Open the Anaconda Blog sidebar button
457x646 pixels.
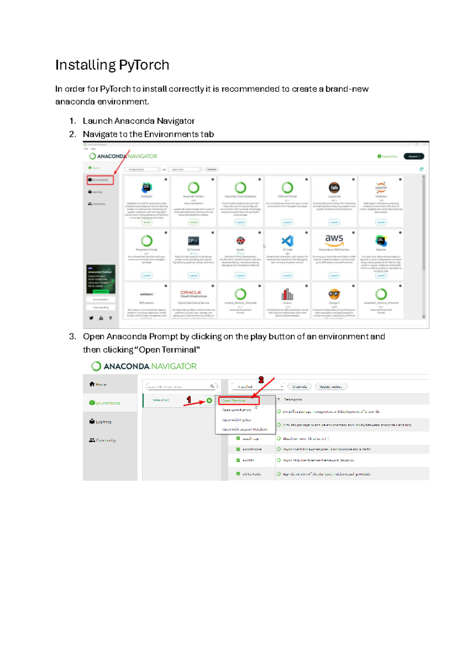coord(101,307)
